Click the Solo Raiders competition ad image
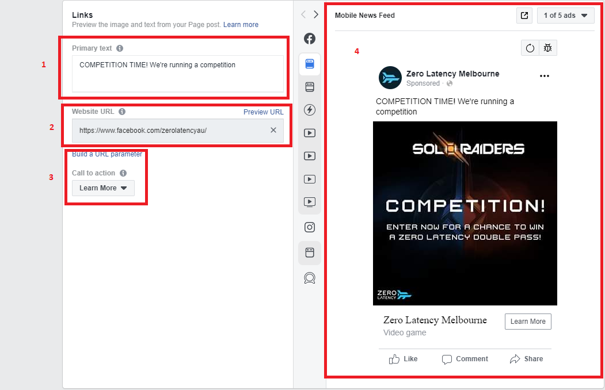Viewport: 605px width, 390px height. tap(465, 213)
